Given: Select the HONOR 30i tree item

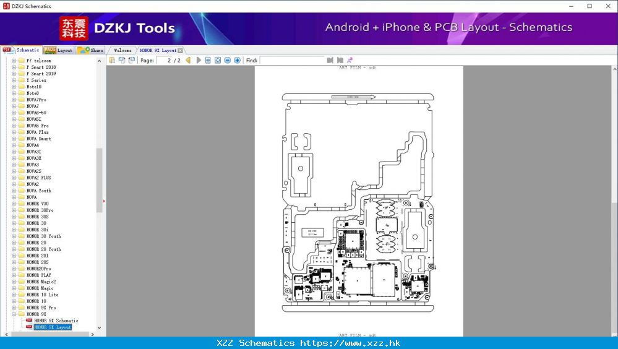Looking at the screenshot, I should 38,230.
